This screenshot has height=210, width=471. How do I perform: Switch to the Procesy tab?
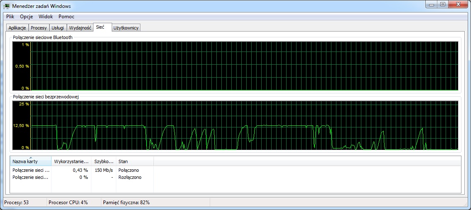39,28
